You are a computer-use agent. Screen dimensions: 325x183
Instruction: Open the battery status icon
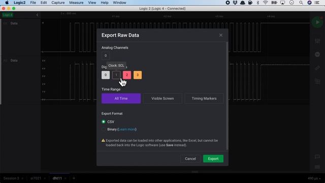coord(274,3)
